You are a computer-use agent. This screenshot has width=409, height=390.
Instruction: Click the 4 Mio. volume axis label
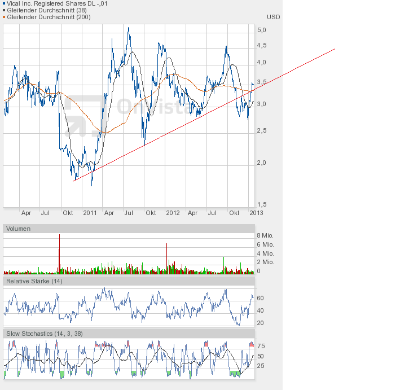coord(265,253)
